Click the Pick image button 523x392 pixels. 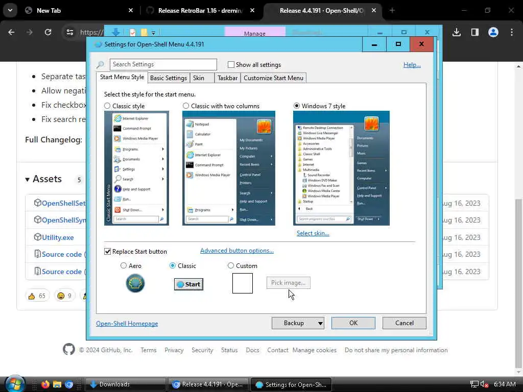[x=288, y=283]
